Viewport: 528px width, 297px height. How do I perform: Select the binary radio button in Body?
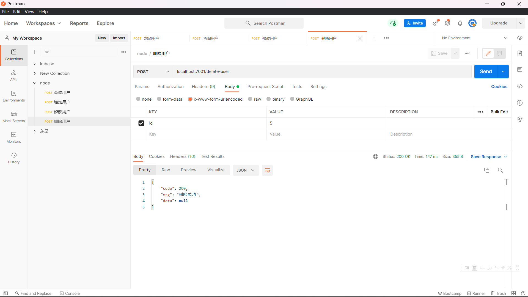click(x=268, y=99)
